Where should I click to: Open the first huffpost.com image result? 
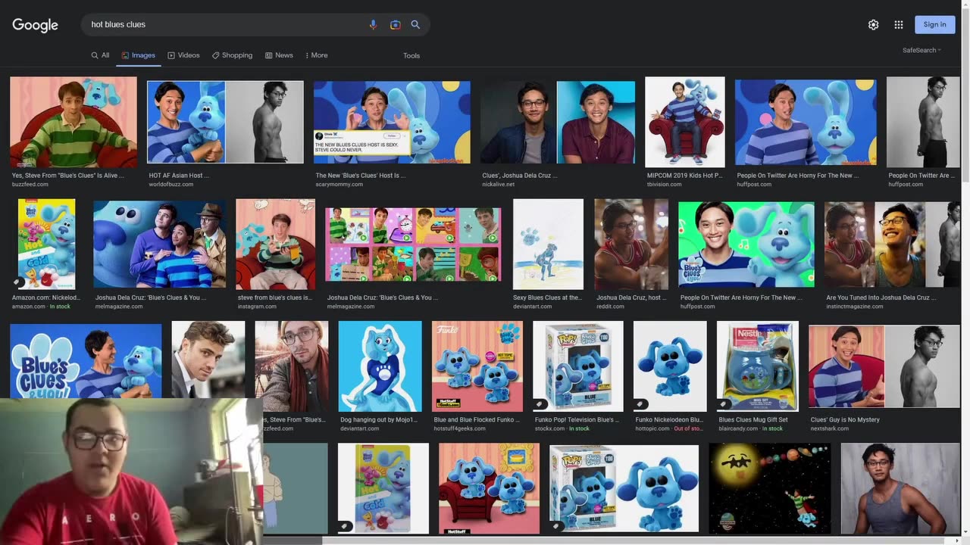[x=806, y=122]
